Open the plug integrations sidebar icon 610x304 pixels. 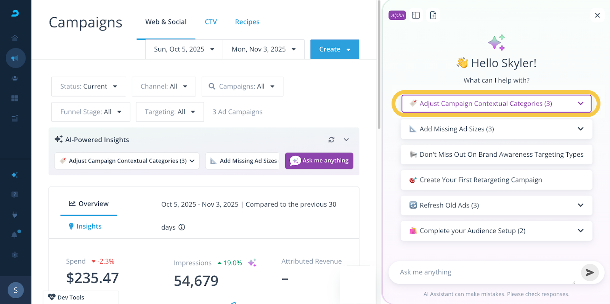(15, 215)
